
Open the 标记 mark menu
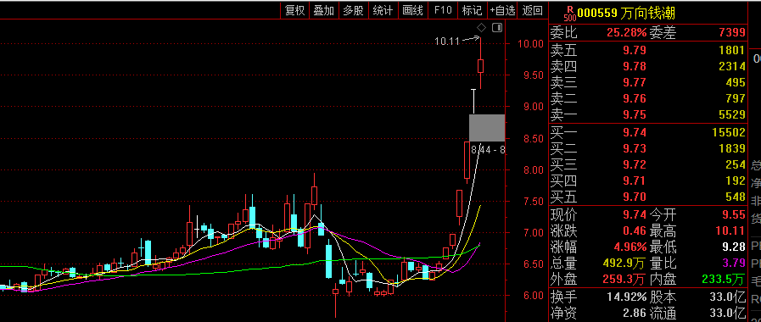[473, 10]
